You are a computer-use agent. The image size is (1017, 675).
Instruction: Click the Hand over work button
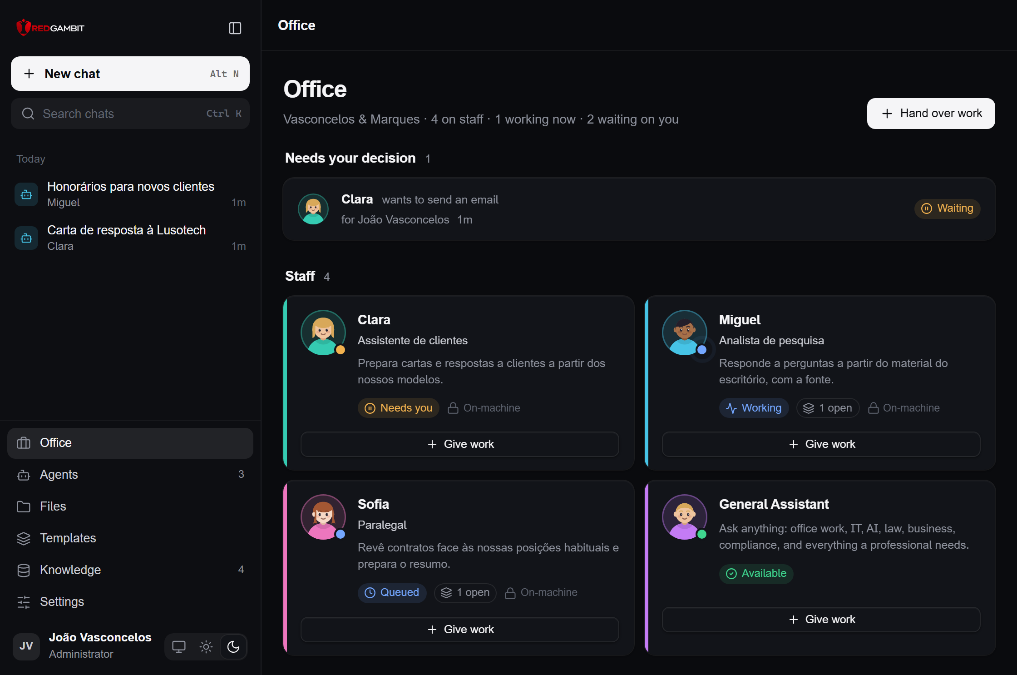tap(931, 114)
